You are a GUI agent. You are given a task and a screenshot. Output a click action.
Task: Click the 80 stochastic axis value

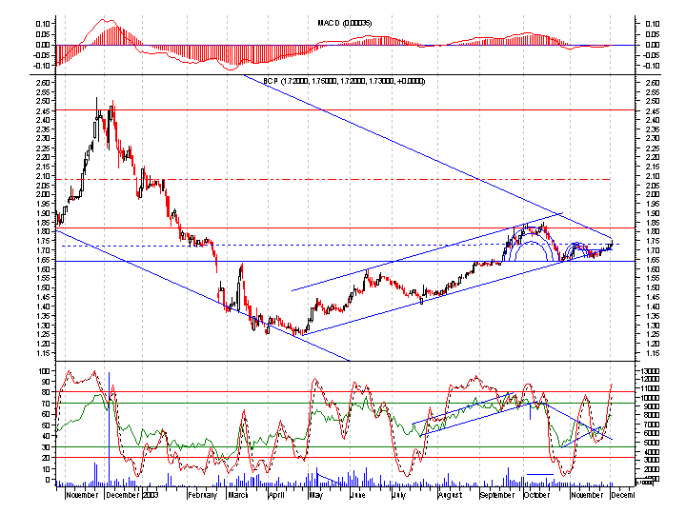pos(47,392)
